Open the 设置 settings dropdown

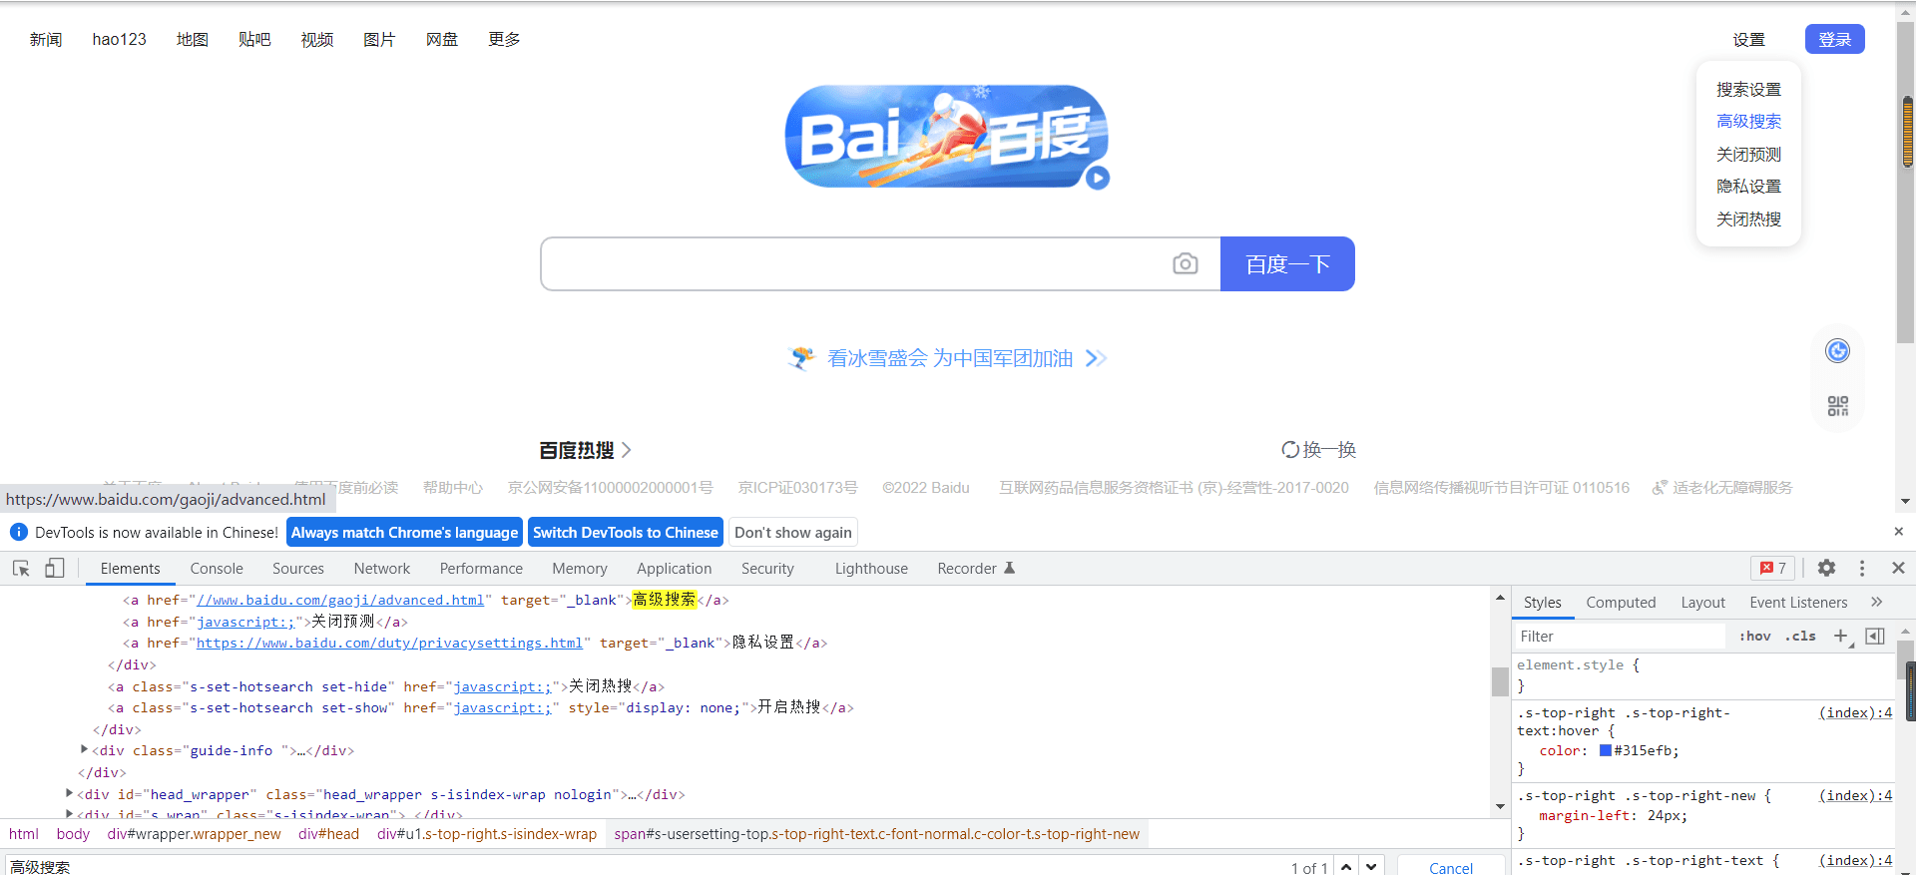tap(1748, 40)
